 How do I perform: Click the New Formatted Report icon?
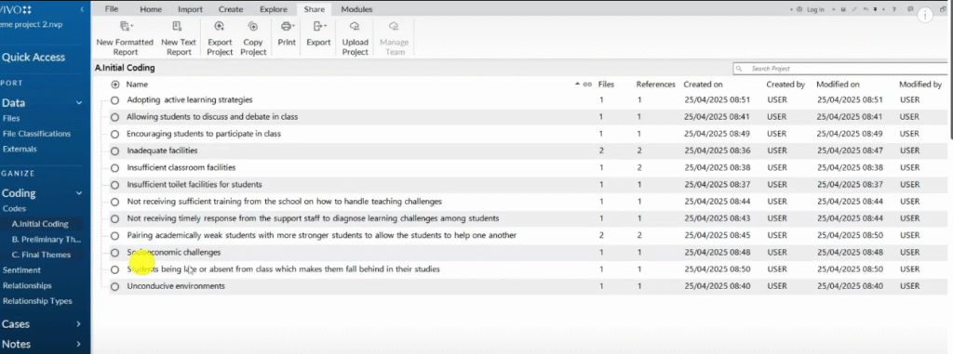pos(126,26)
